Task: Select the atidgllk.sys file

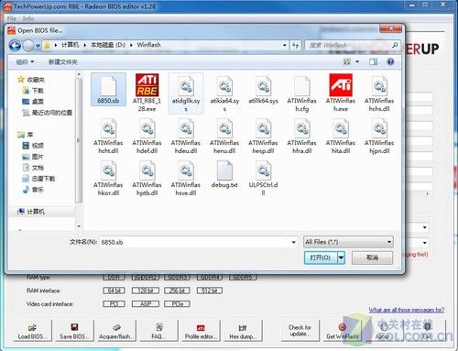Action: click(186, 93)
